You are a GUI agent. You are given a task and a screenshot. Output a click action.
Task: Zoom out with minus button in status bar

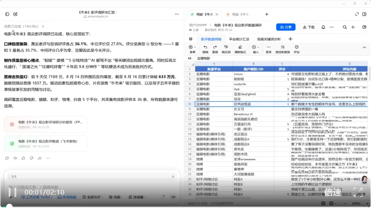(345, 203)
